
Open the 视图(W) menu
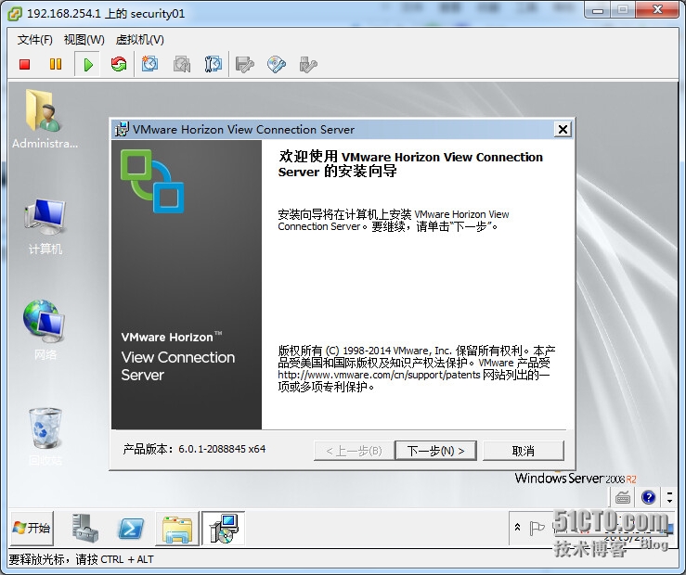pos(84,40)
